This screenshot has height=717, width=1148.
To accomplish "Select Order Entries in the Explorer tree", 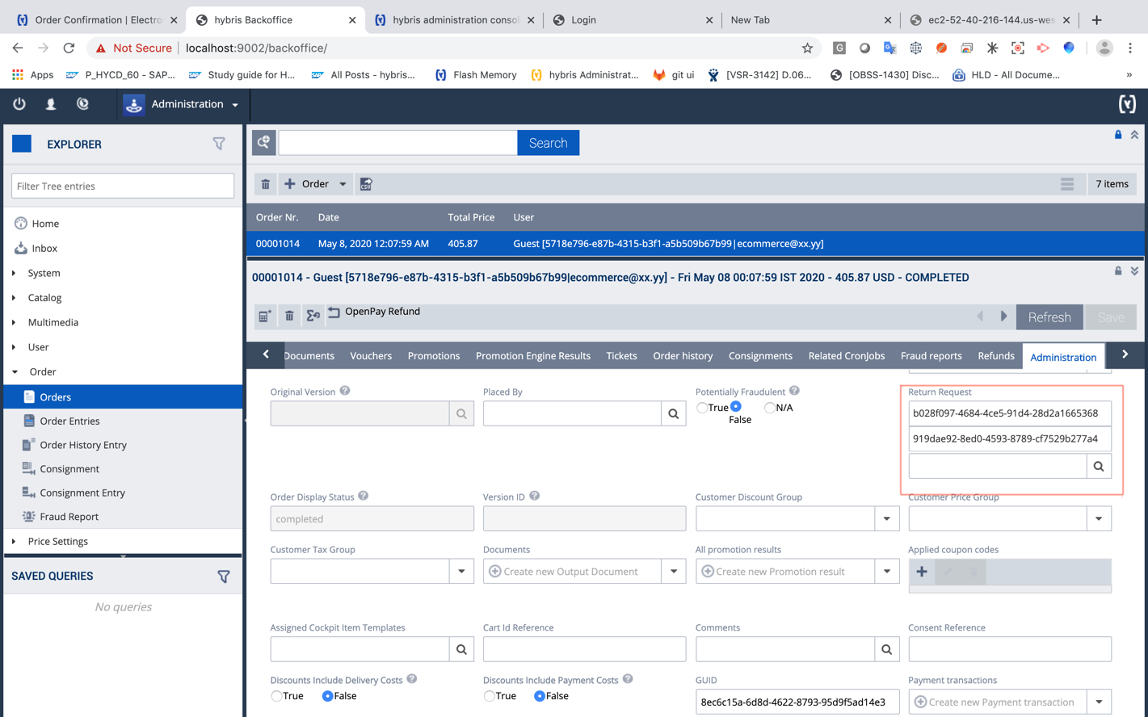I will click(x=69, y=421).
